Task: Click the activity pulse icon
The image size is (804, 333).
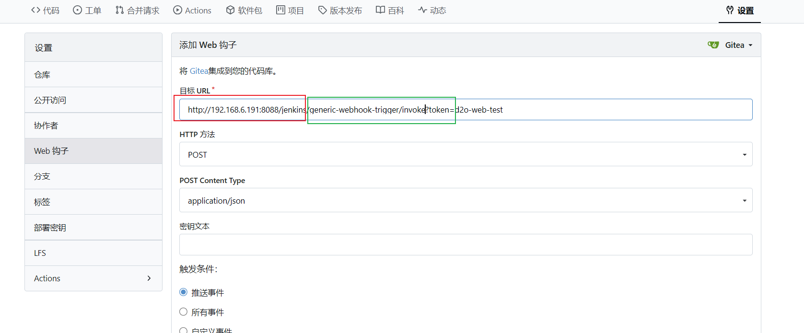Action: 422,10
